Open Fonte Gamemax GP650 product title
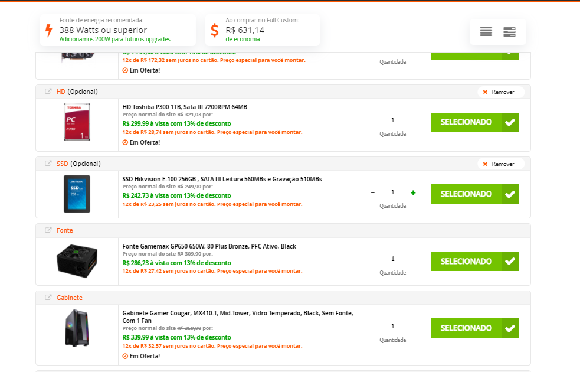This screenshot has width=580, height=372. pyautogui.click(x=209, y=246)
